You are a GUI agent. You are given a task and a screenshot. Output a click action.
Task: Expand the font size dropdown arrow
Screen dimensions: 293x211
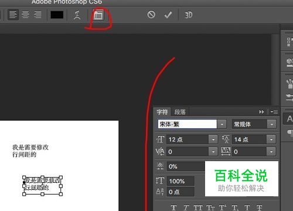[x=213, y=139]
